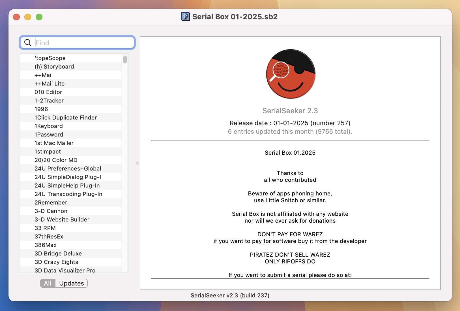This screenshot has height=311, width=460.
Task: Select the 2Remember entry
Action: click(x=71, y=203)
